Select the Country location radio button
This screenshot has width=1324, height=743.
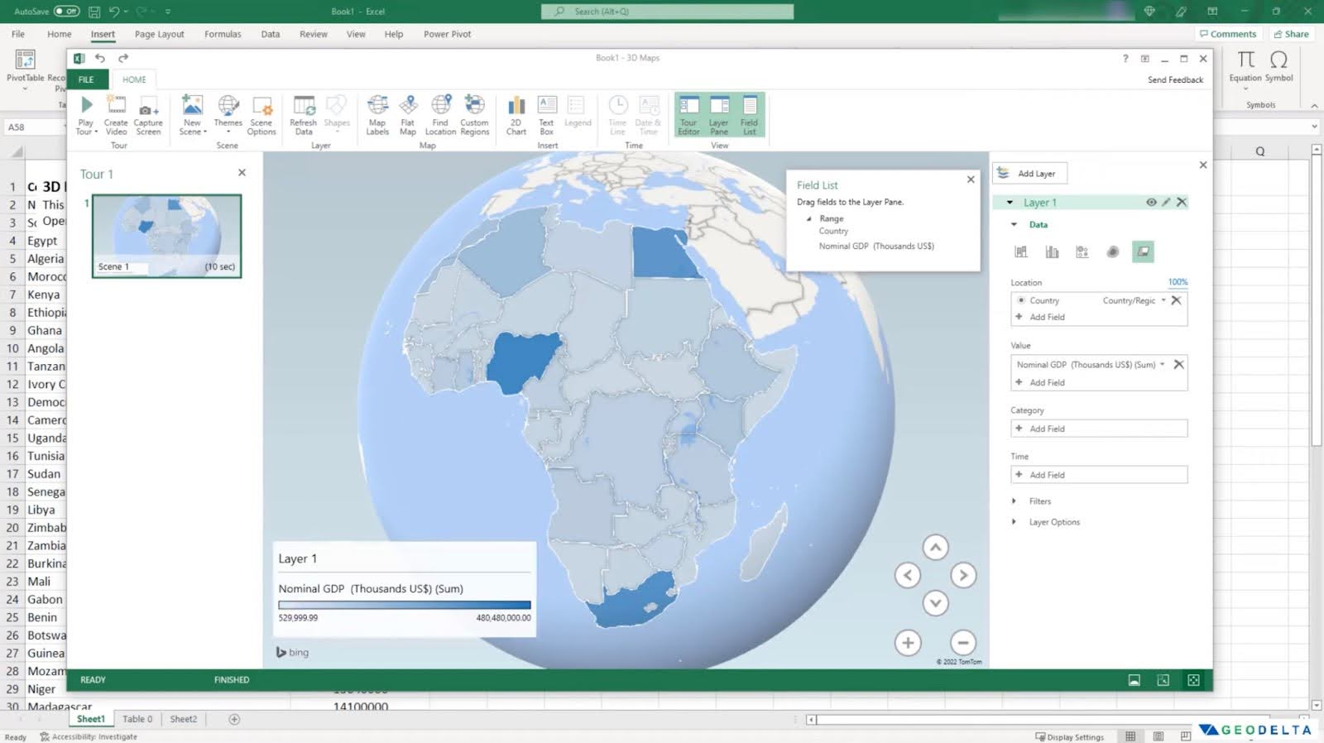1021,300
